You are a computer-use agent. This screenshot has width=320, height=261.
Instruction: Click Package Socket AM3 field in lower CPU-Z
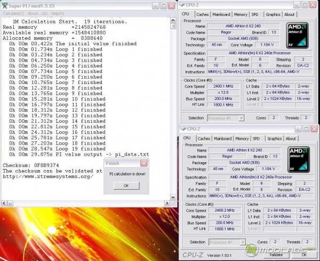[244, 163]
